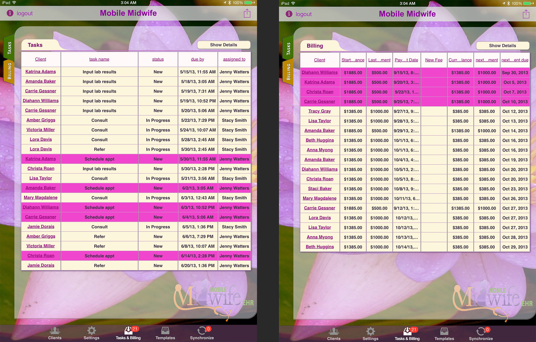Sort billing by next...ent due header
This screenshot has width=536, height=342.
(x=515, y=60)
